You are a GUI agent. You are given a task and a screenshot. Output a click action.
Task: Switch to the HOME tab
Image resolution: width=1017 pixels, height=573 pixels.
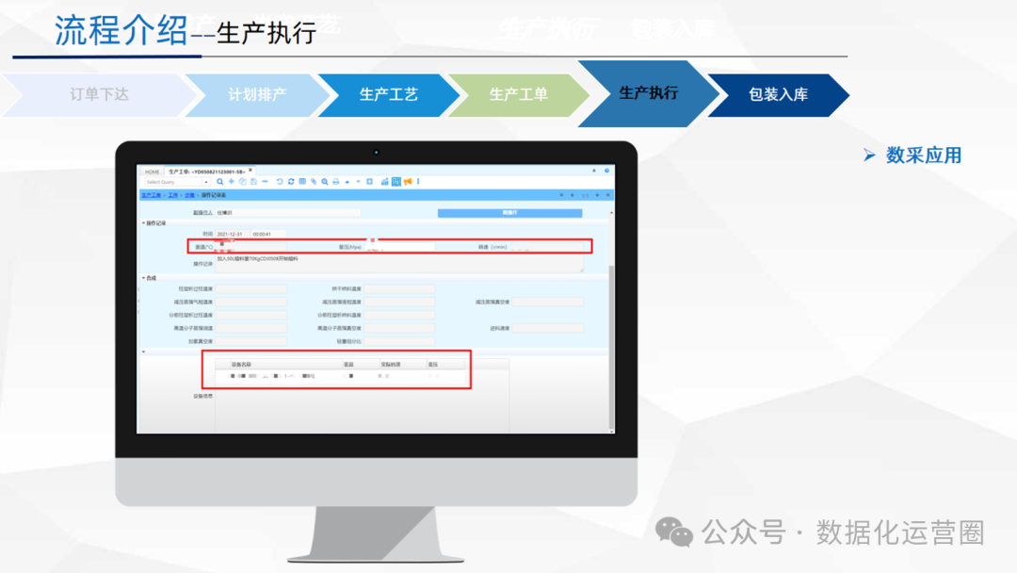[152, 172]
